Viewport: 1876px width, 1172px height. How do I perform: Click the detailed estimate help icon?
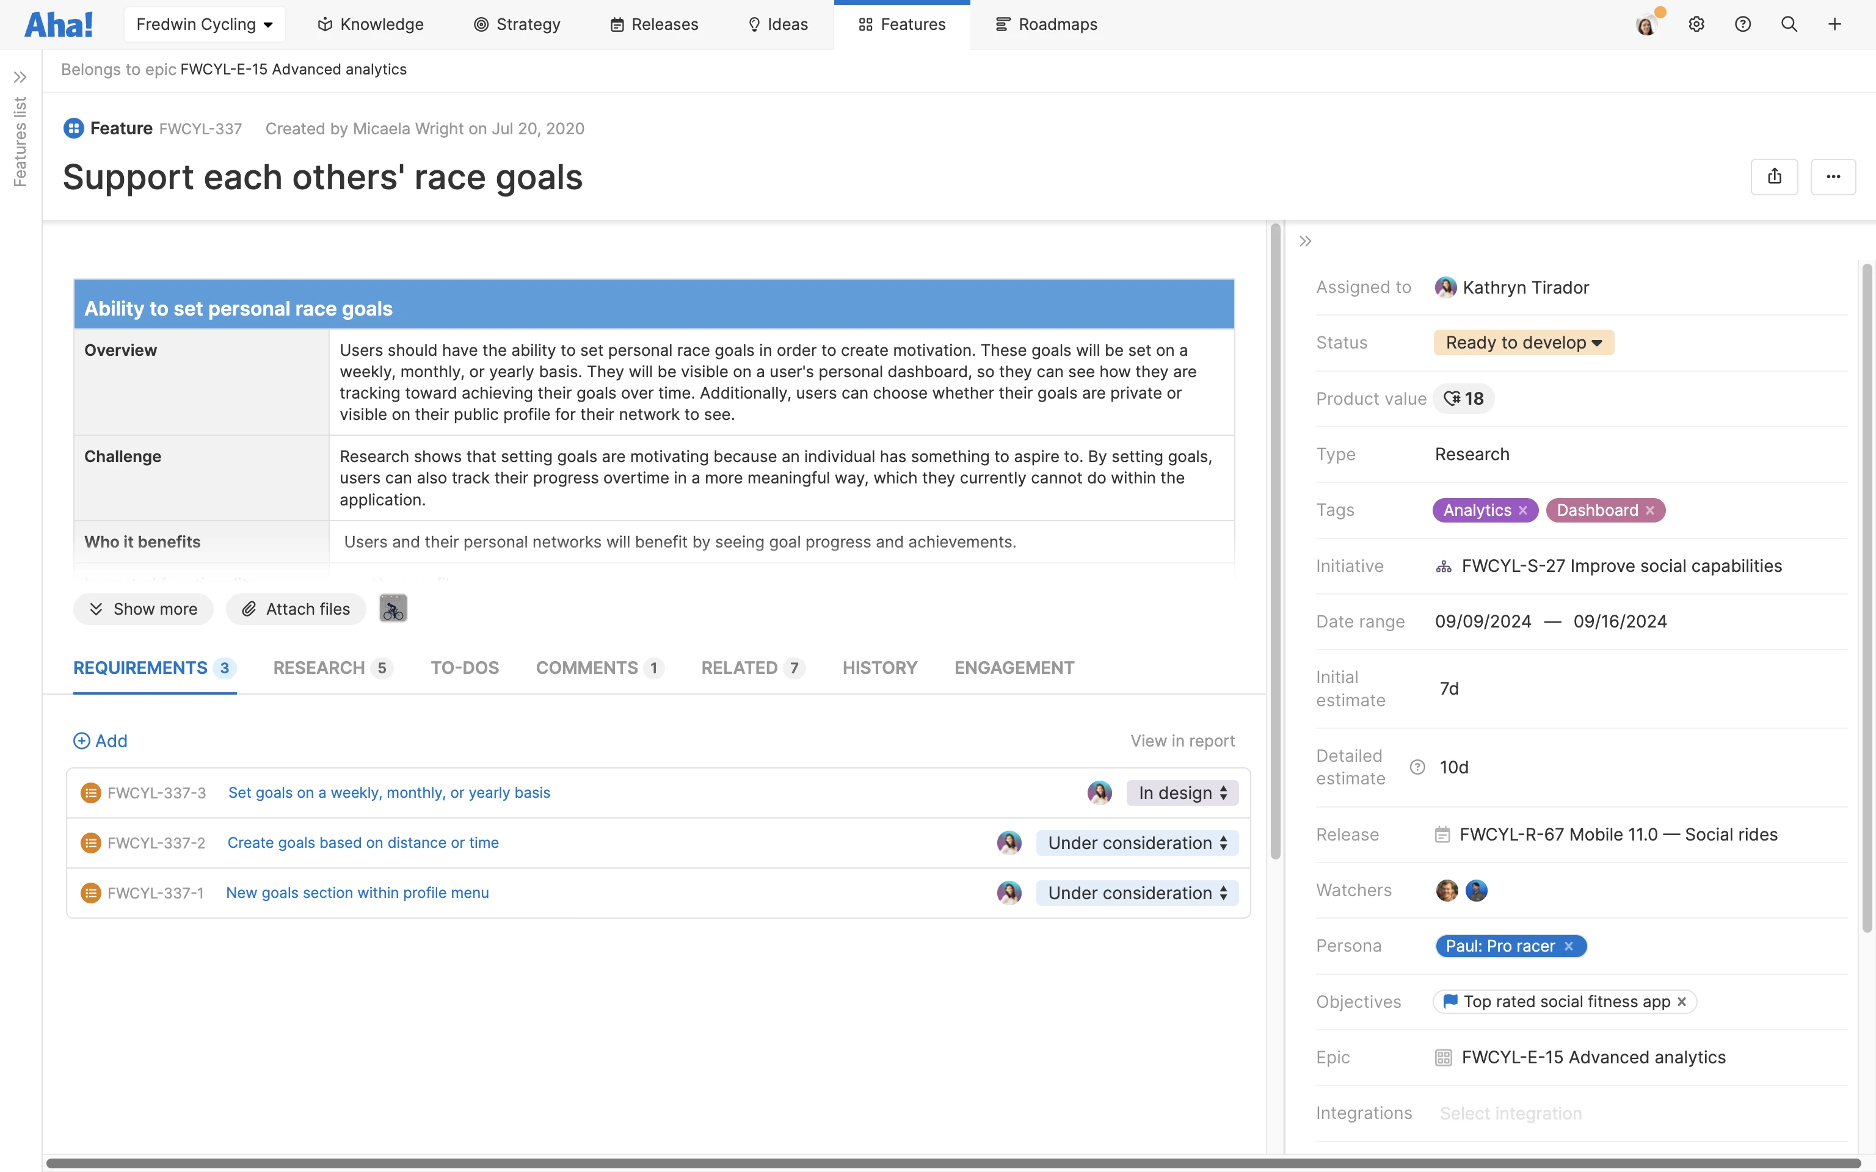tap(1417, 767)
